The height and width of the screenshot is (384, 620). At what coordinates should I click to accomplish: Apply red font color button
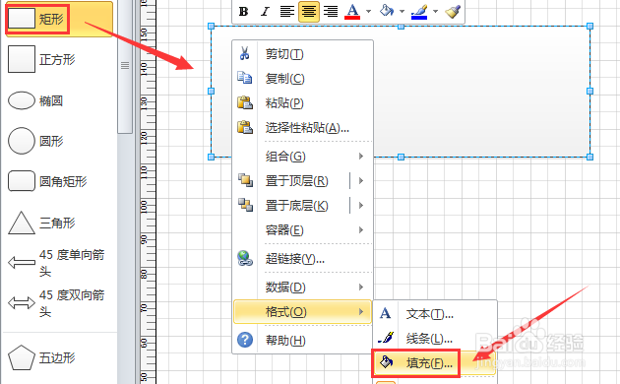352,12
